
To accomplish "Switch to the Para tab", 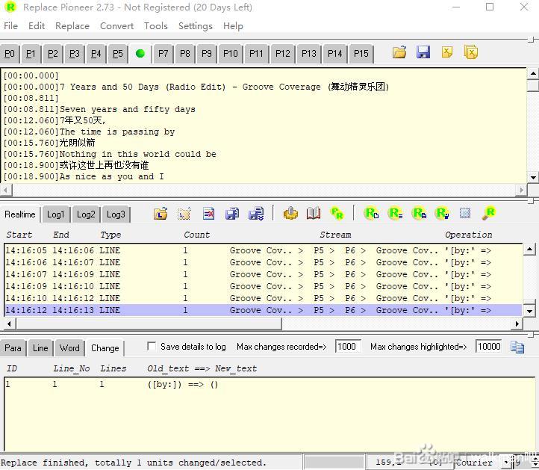I will coord(13,348).
